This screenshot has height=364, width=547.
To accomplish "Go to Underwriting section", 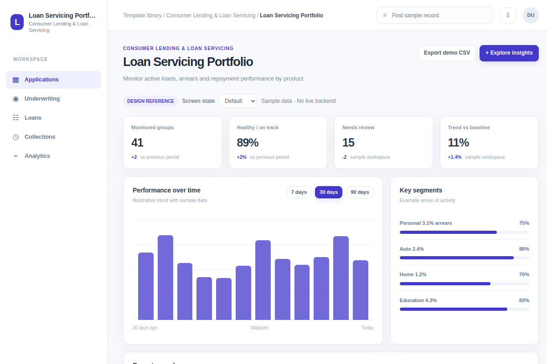I will [53, 99].
